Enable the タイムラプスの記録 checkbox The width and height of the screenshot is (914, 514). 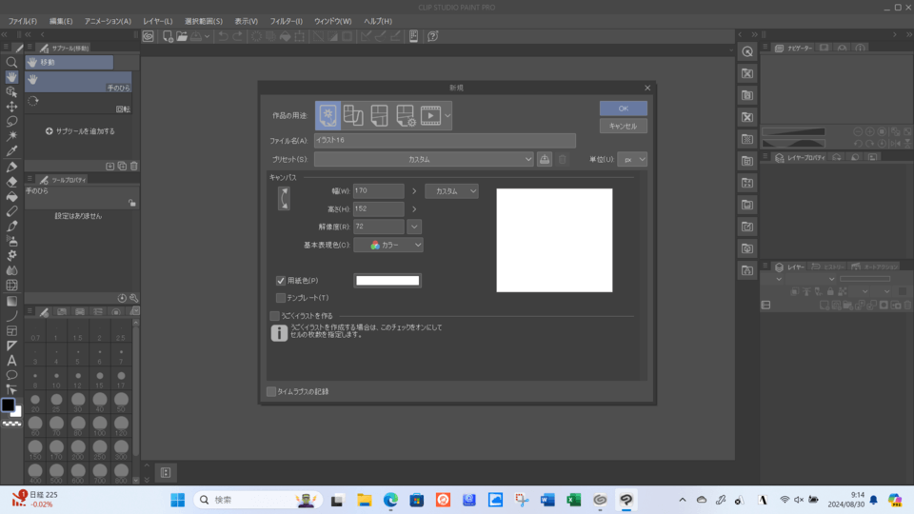pos(271,391)
